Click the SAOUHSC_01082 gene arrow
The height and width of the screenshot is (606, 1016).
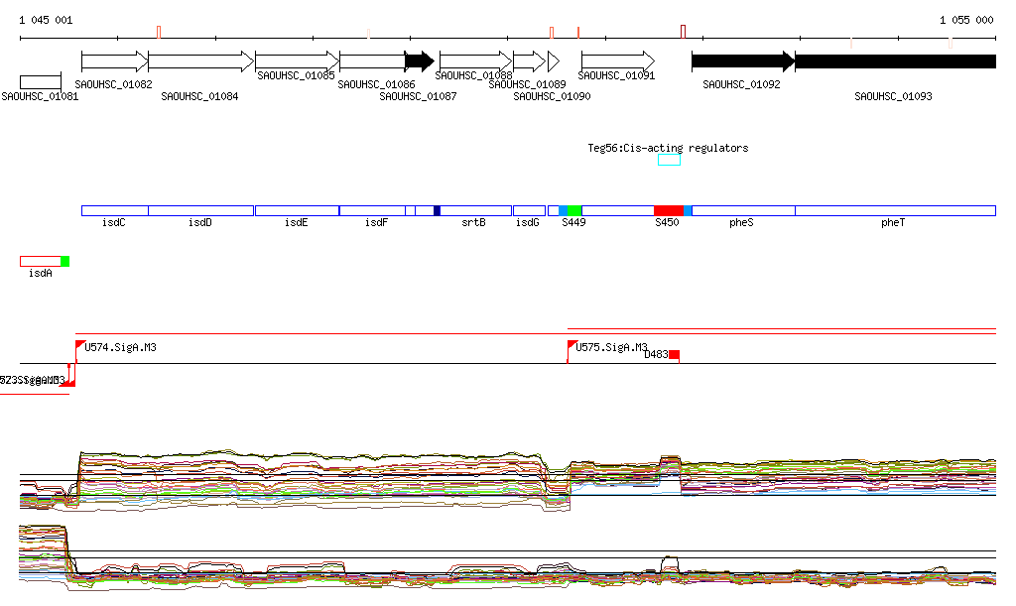(x=114, y=61)
